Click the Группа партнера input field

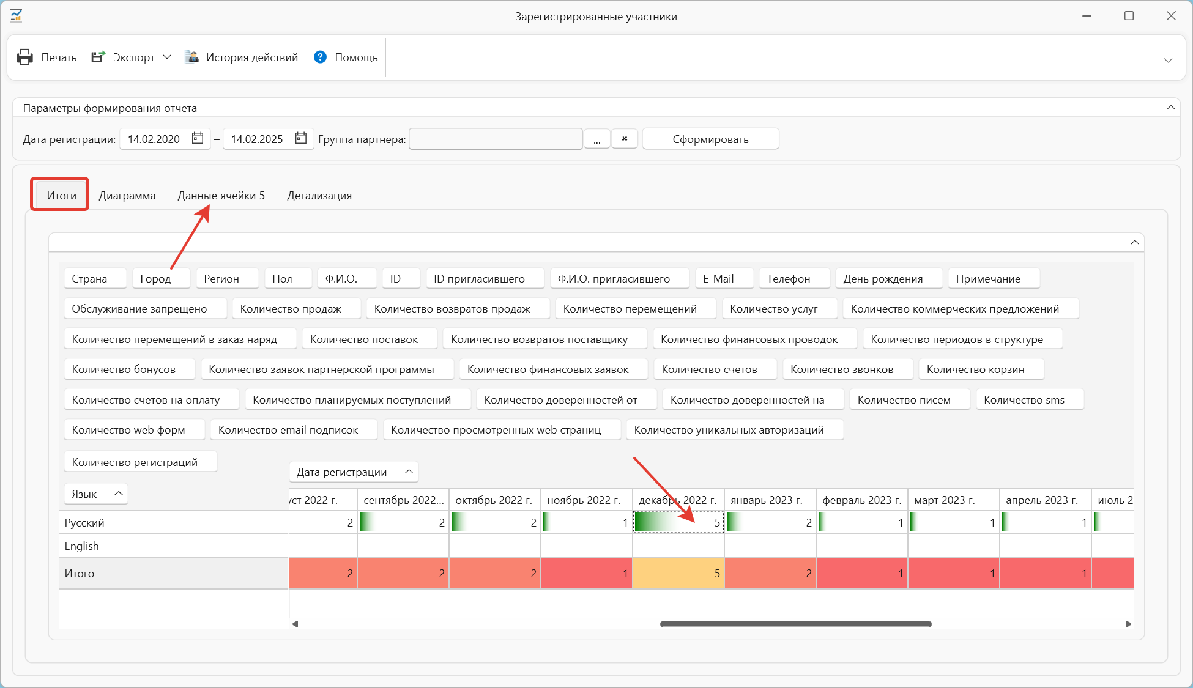pyautogui.click(x=496, y=139)
